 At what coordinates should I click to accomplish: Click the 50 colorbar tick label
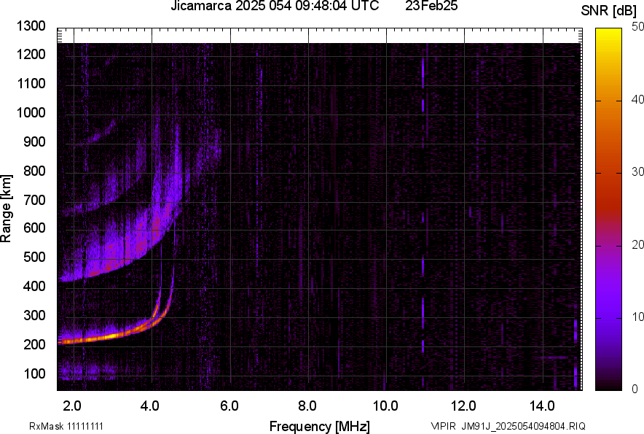click(638, 27)
